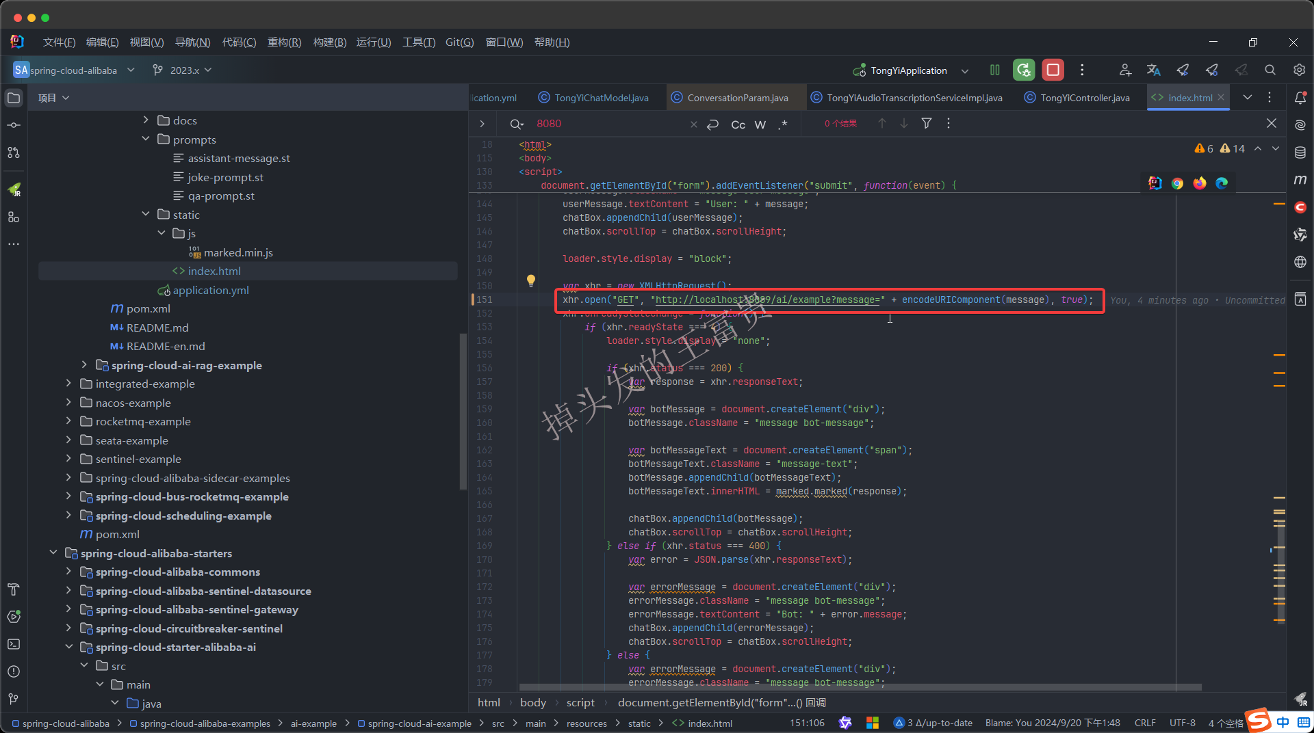The image size is (1314, 733).
Task: Select application.yml in the project tree
Action: click(x=211, y=290)
